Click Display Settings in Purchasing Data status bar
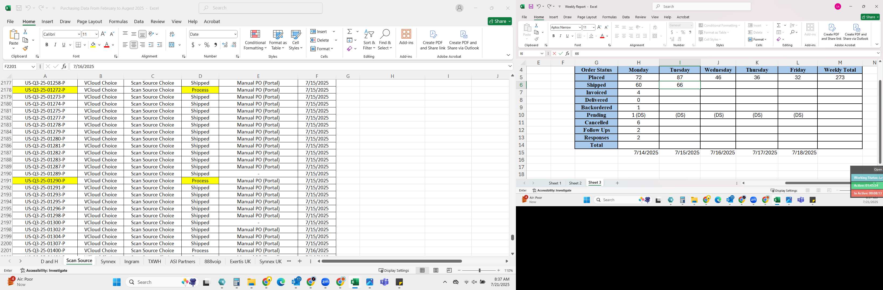 [x=393, y=270]
